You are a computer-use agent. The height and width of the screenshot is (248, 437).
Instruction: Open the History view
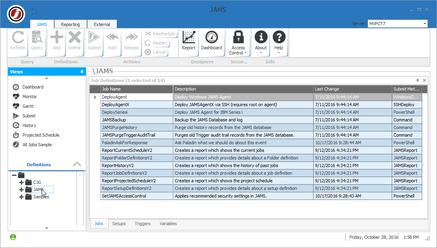tap(29, 125)
